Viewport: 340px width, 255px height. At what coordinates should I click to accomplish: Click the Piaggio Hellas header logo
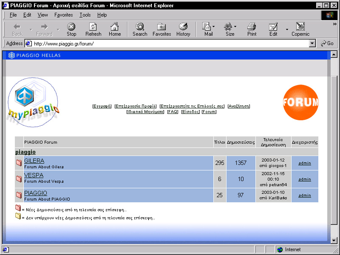pyautogui.click(x=34, y=55)
